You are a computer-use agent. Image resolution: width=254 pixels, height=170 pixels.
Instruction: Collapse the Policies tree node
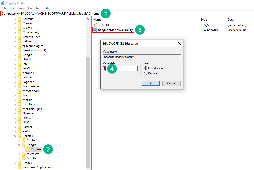pyautogui.click(x=15, y=136)
